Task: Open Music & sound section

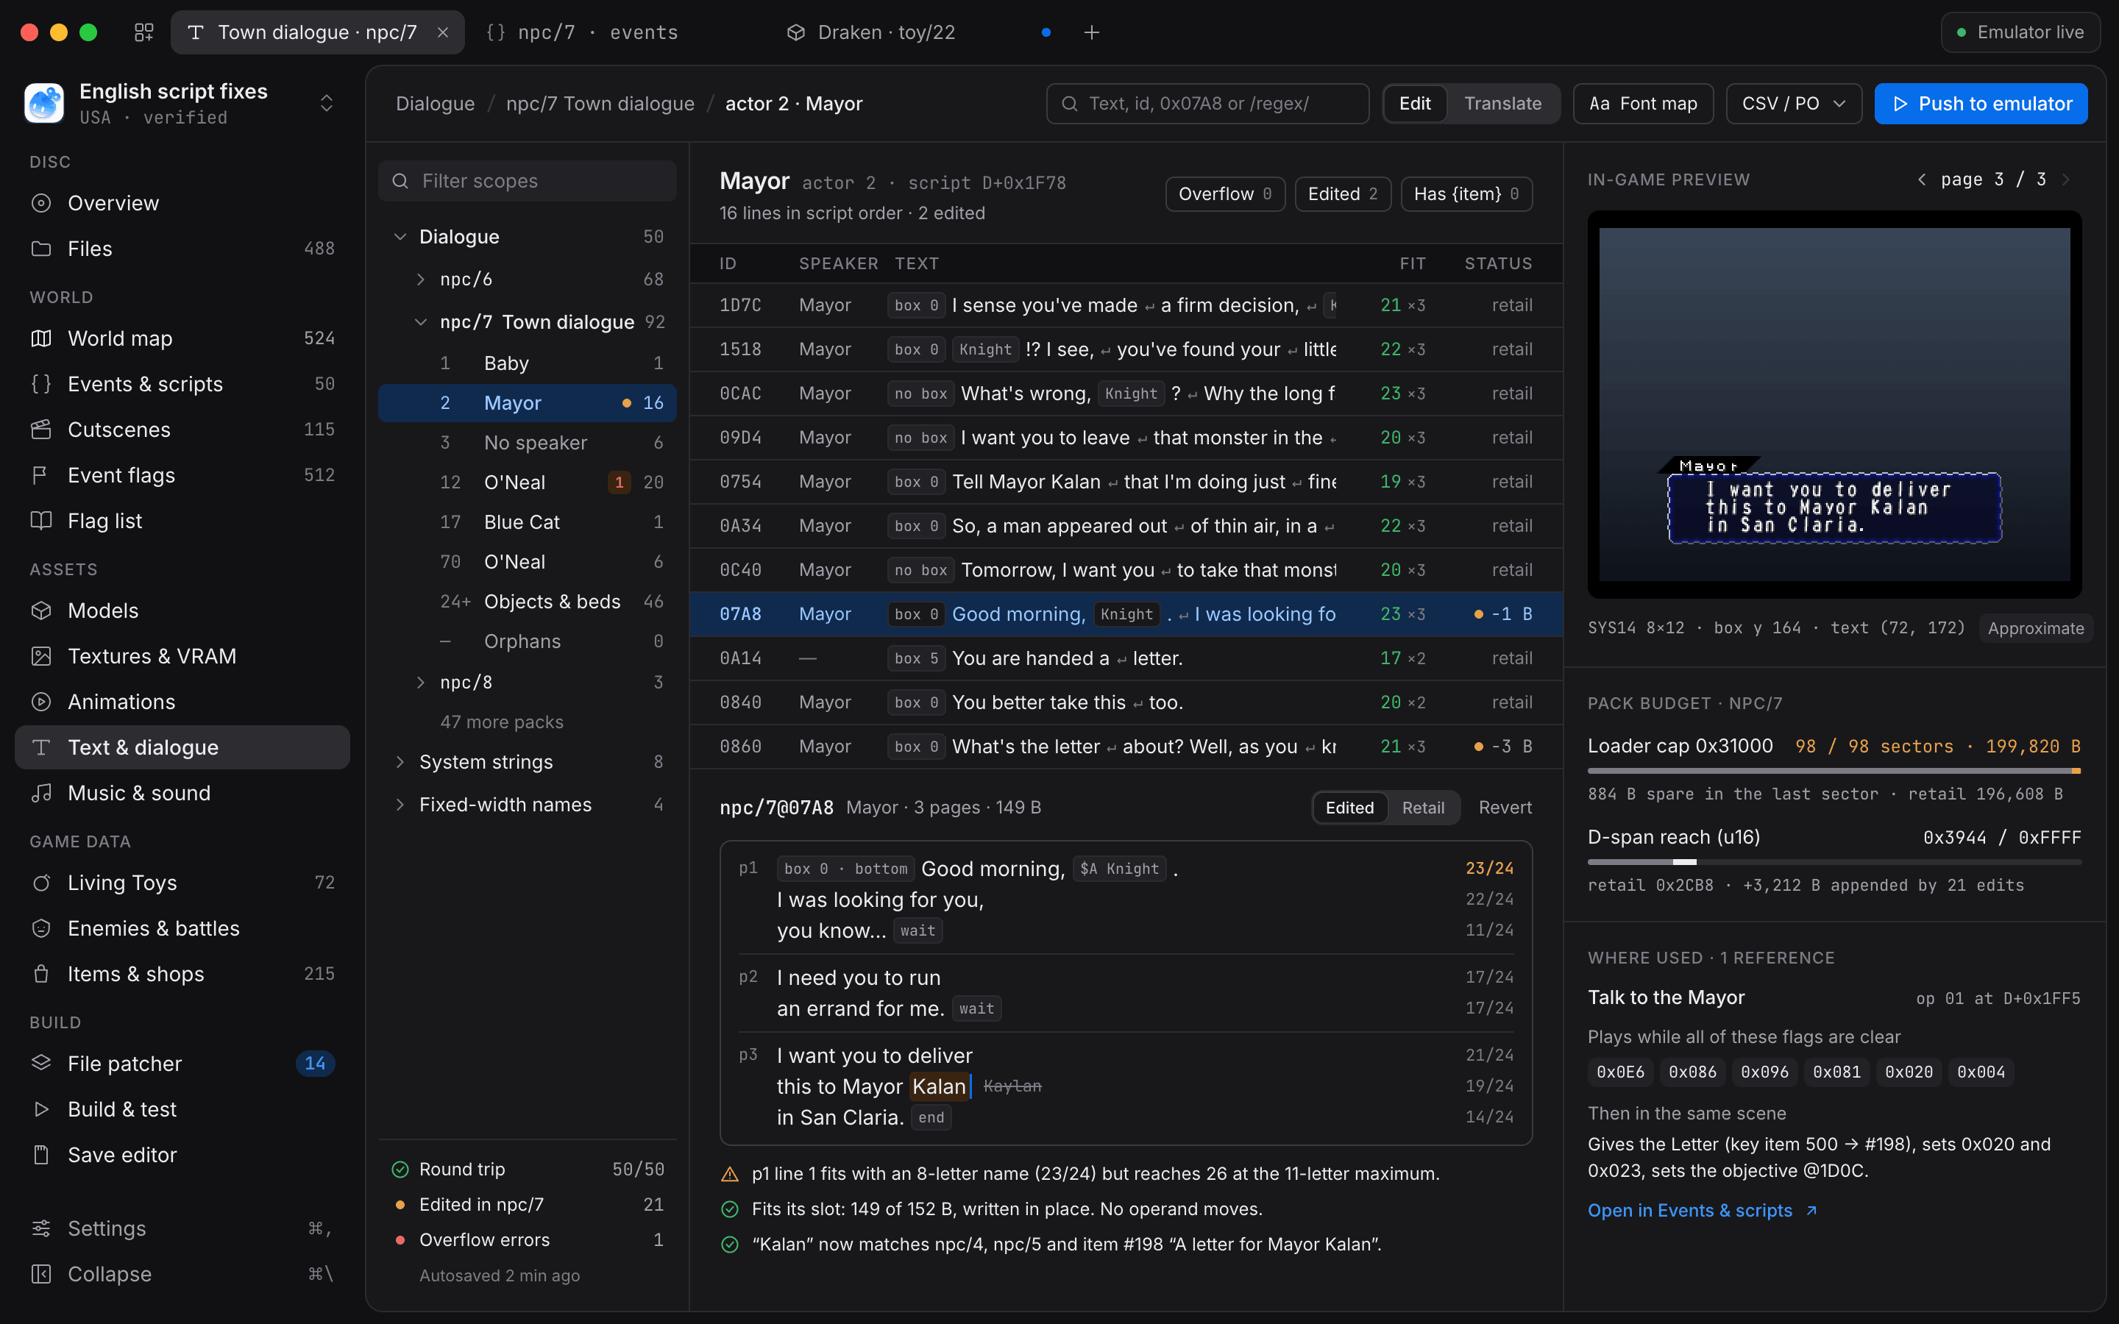Action: (182, 792)
